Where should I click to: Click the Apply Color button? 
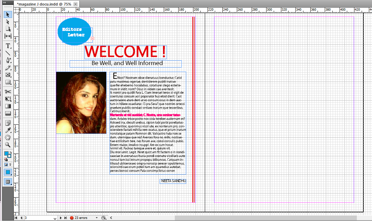point(8,172)
